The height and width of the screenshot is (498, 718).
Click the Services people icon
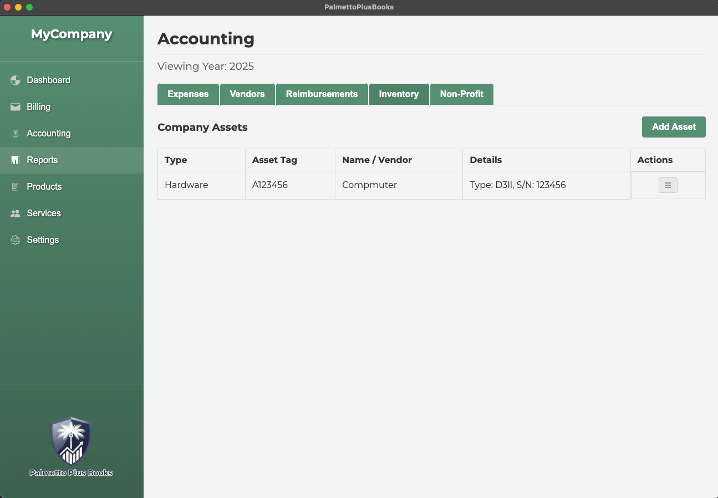pos(16,214)
